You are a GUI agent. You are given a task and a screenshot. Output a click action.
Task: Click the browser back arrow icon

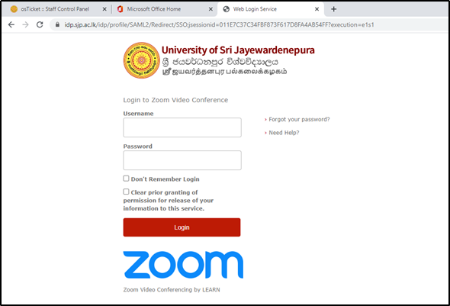click(11, 24)
